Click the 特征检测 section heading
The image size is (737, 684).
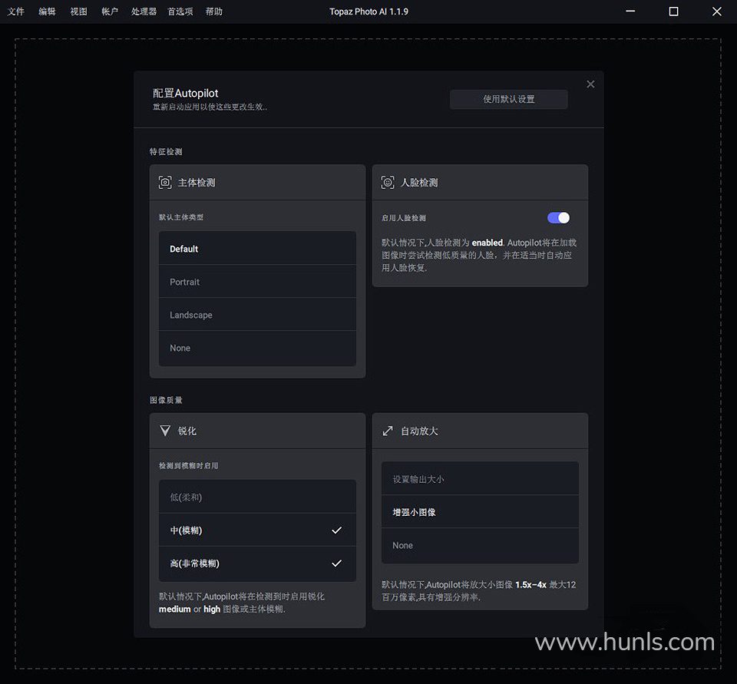coord(166,151)
